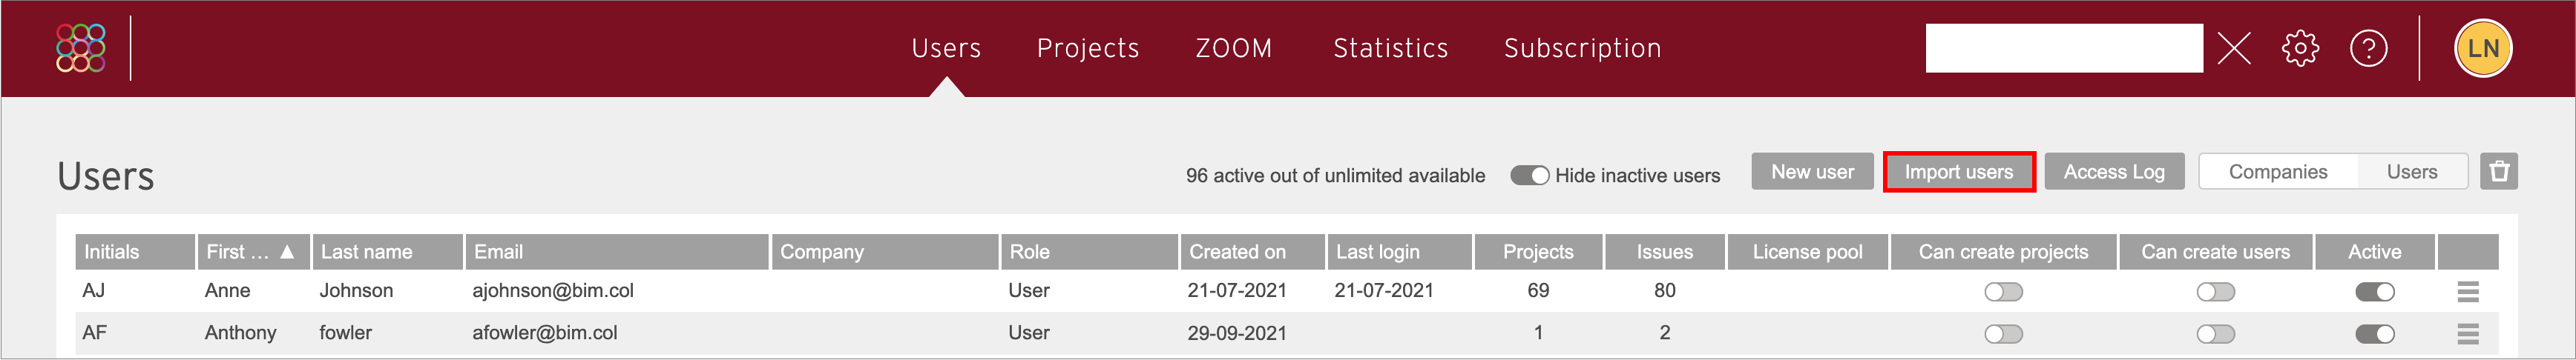The image size is (2576, 360).
Task: Toggle Active switch for Anthony fowler
Action: coord(2375,333)
